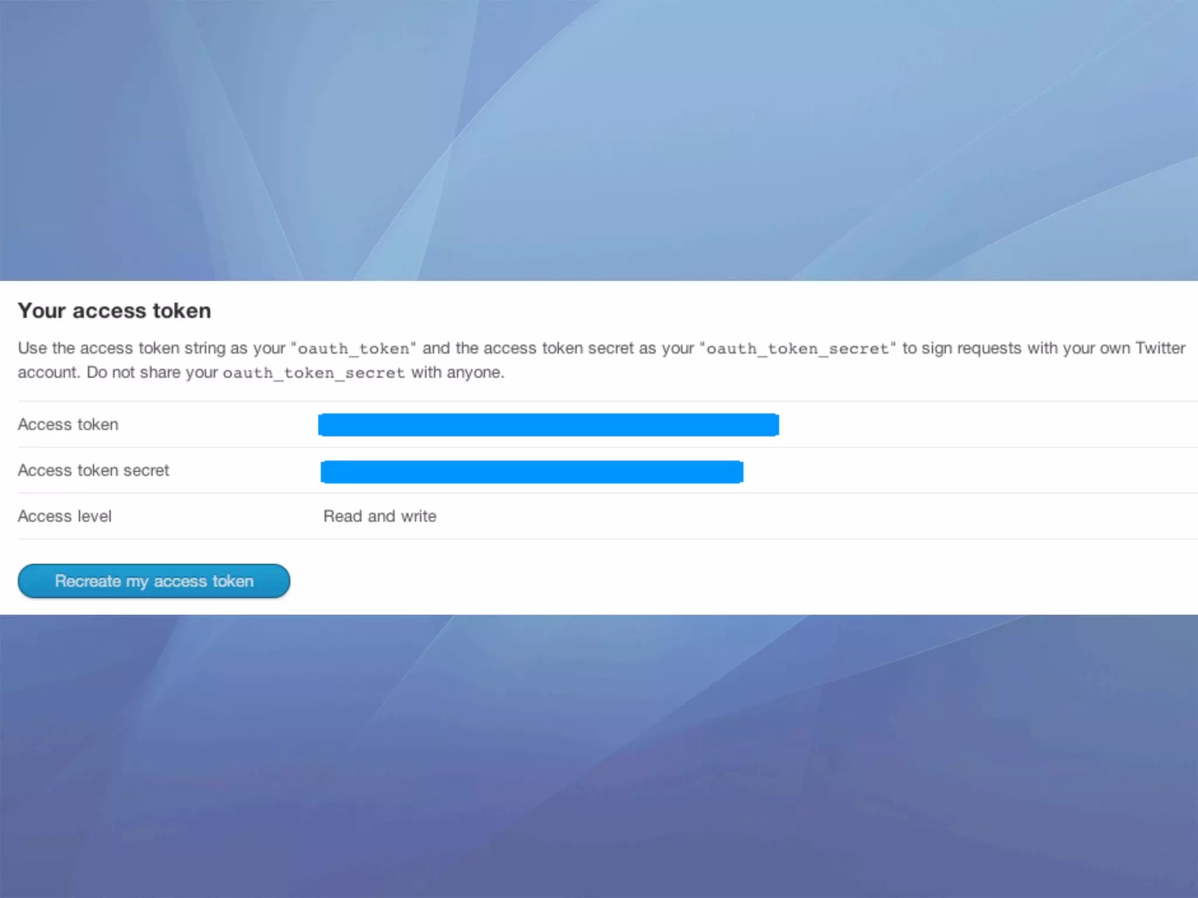Click the Access token secret label

coord(93,471)
